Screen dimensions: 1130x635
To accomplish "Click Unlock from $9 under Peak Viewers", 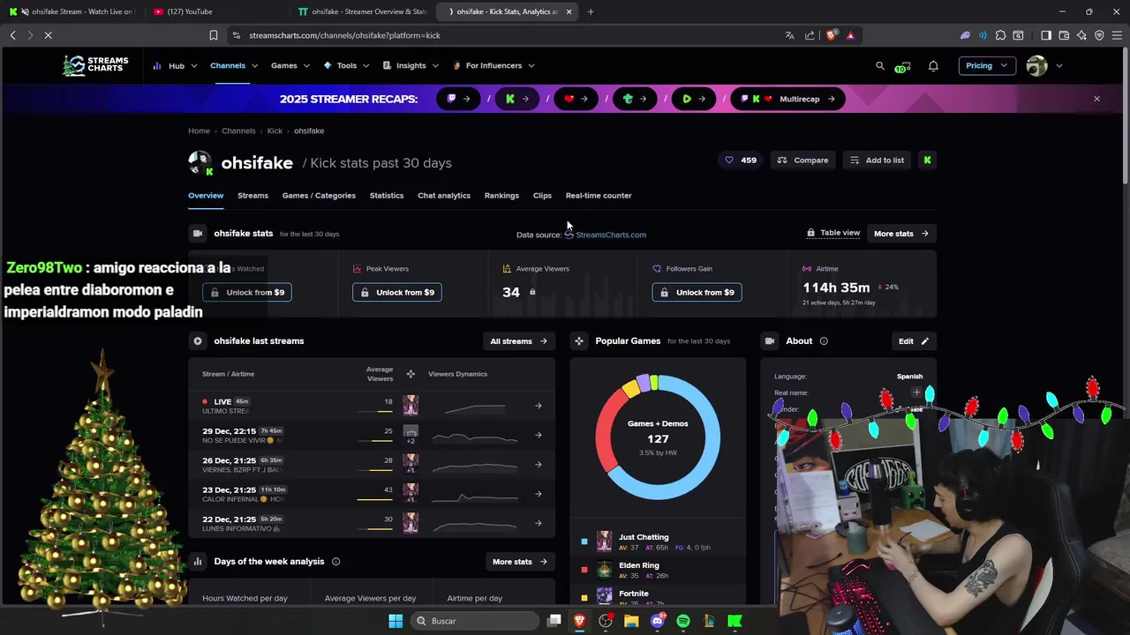I will [397, 293].
